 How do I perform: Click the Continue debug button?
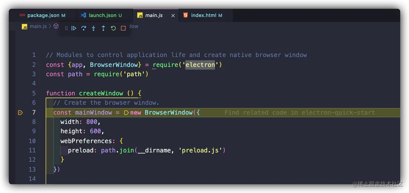point(74,28)
